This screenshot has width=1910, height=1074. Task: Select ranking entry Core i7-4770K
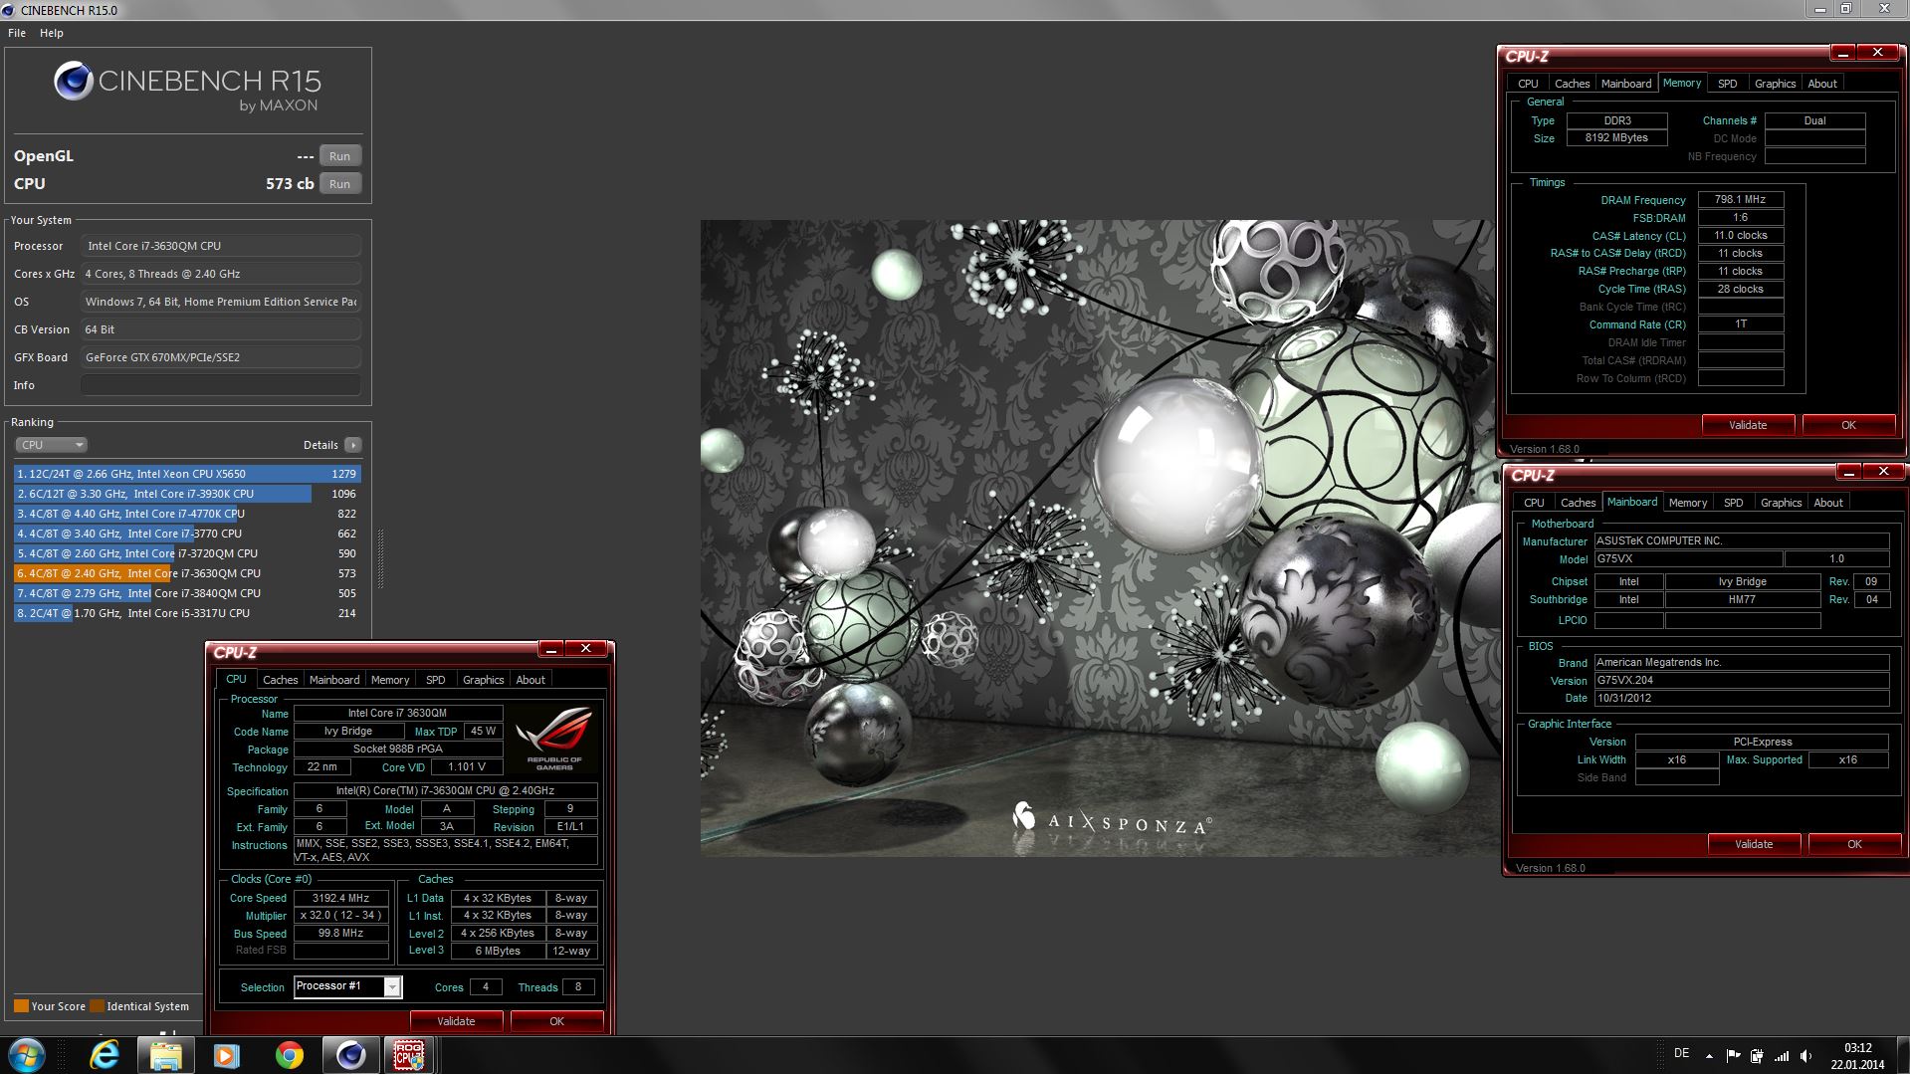(187, 514)
